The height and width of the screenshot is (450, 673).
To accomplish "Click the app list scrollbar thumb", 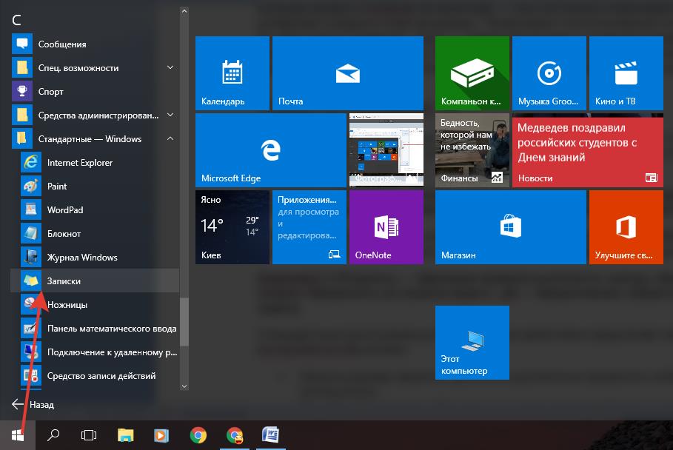I will pyautogui.click(x=184, y=322).
